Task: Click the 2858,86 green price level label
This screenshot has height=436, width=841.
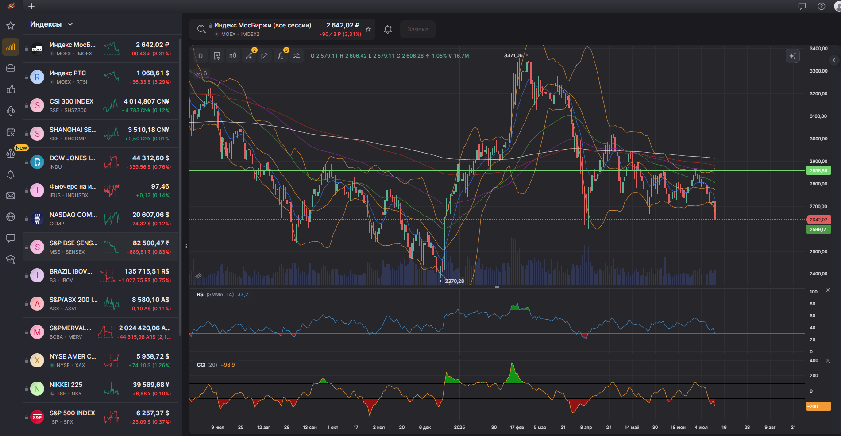Action: click(x=818, y=170)
